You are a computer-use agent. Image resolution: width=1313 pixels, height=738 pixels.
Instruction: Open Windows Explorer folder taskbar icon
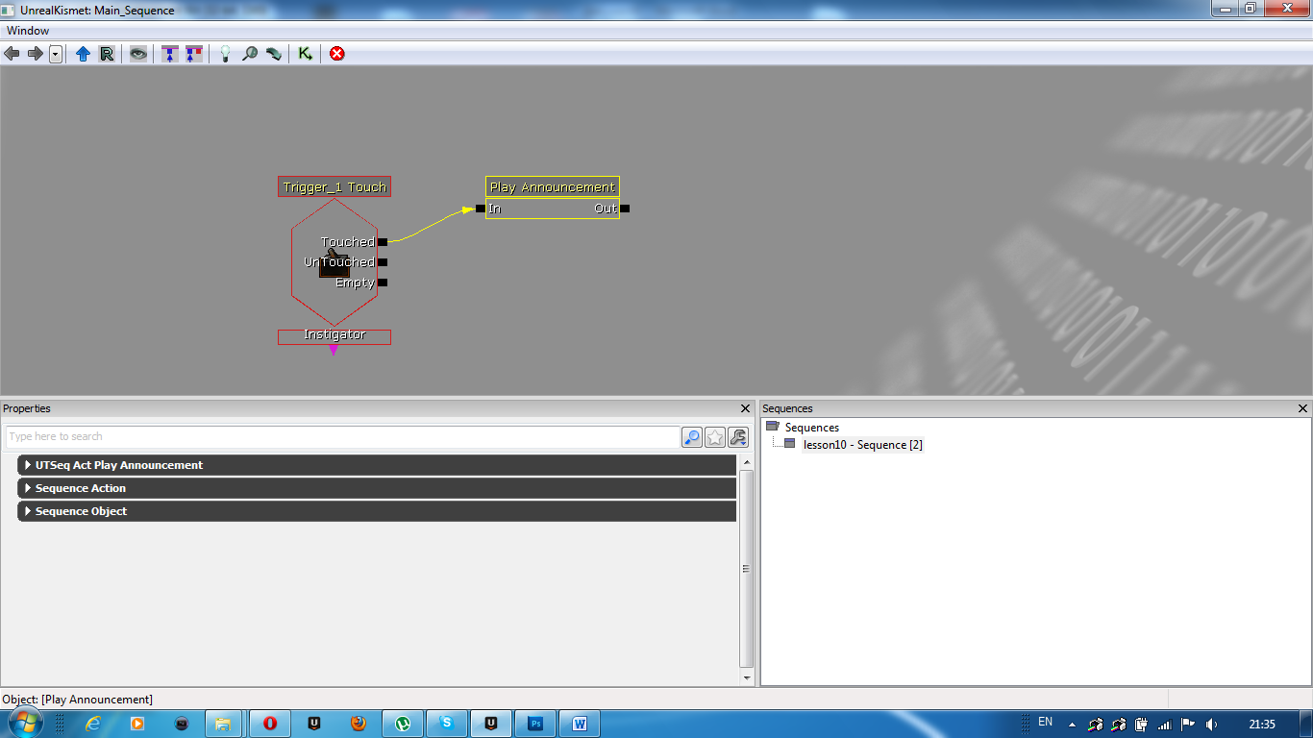[x=222, y=724]
